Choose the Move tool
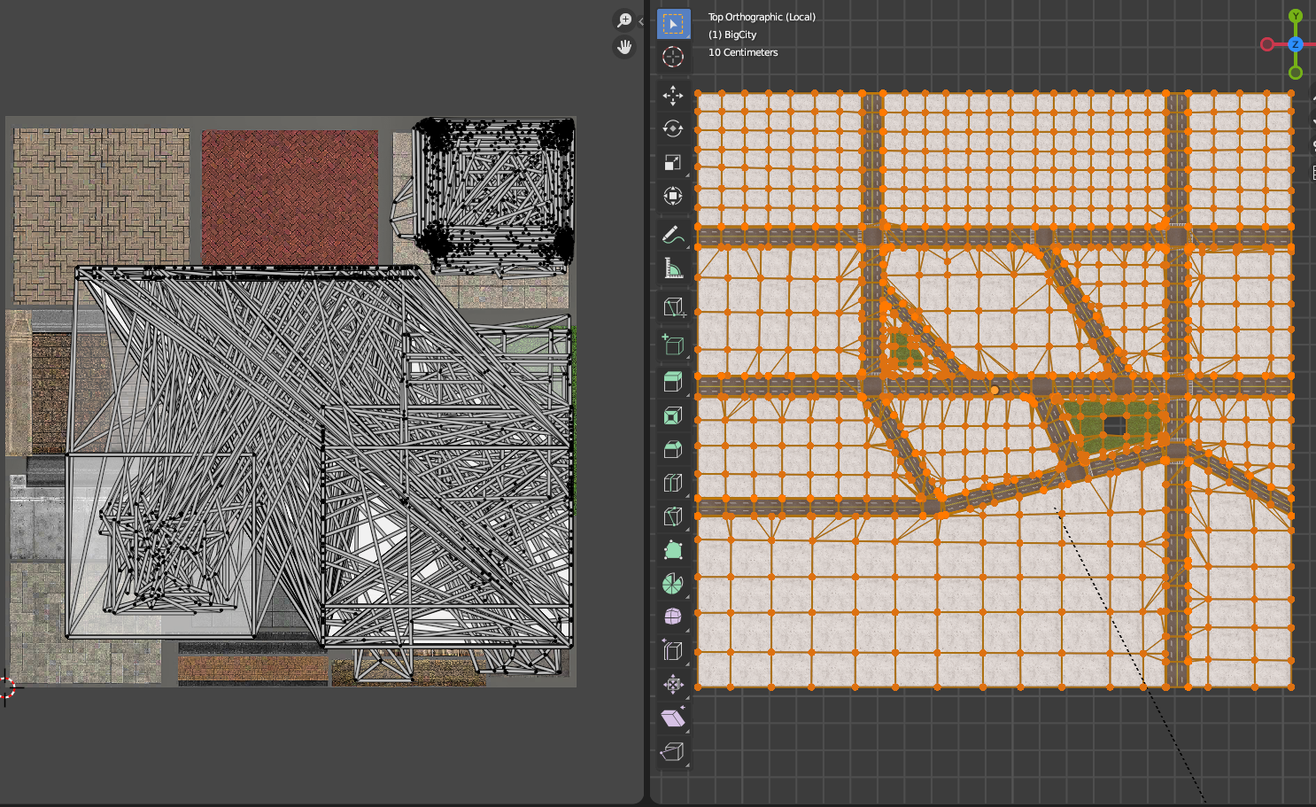Screen dimensions: 1316x807 pos(673,96)
